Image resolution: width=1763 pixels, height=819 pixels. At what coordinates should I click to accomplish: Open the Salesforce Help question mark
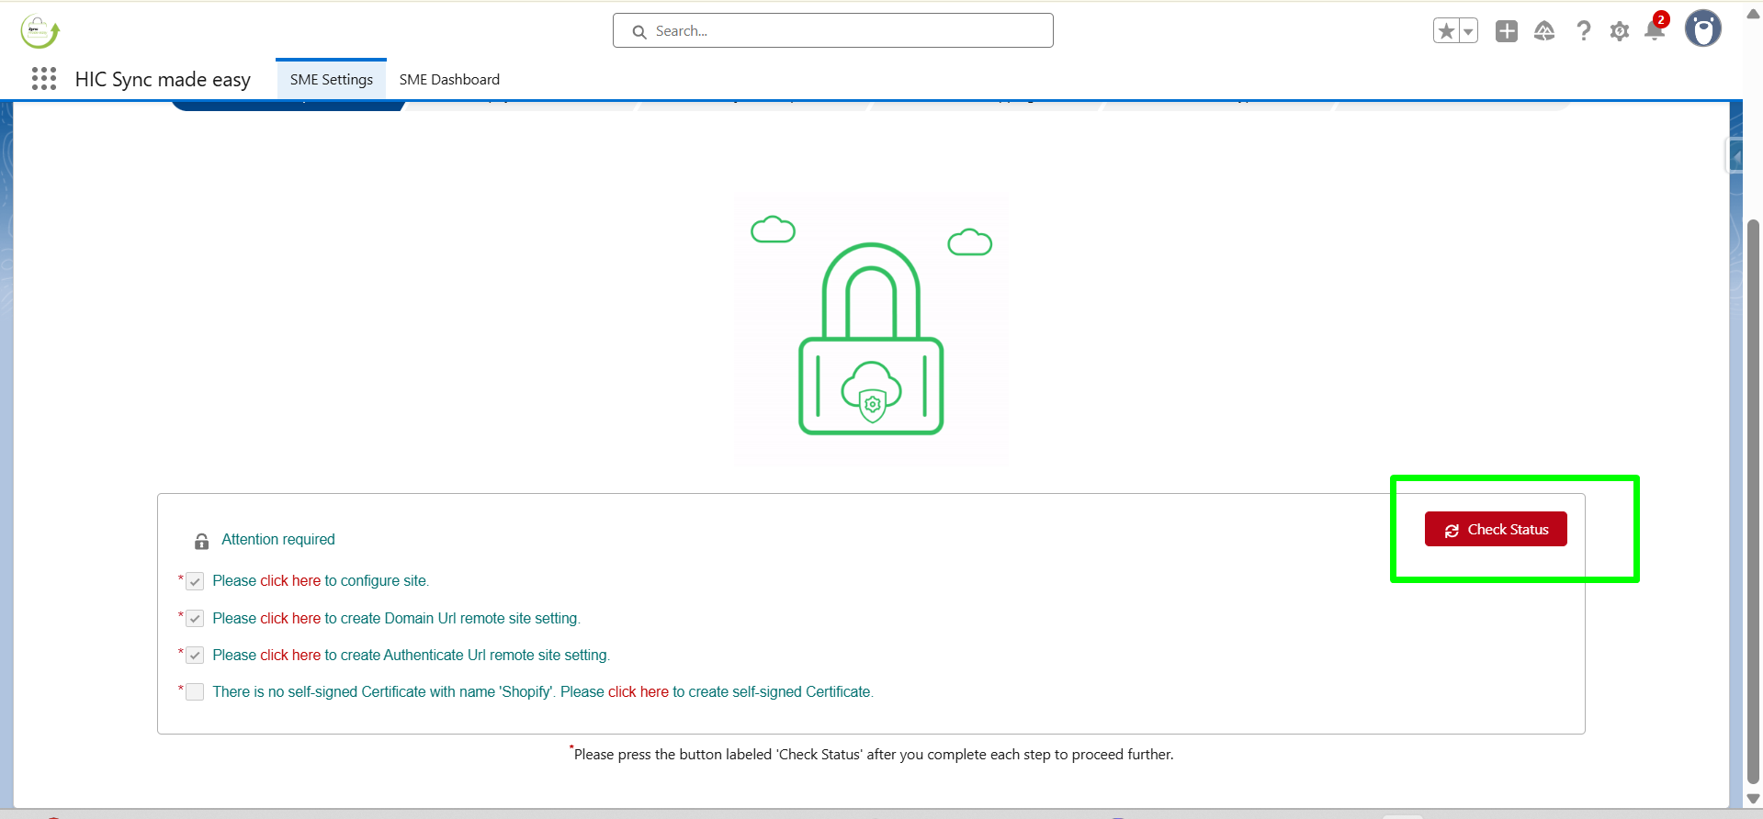coord(1583,31)
